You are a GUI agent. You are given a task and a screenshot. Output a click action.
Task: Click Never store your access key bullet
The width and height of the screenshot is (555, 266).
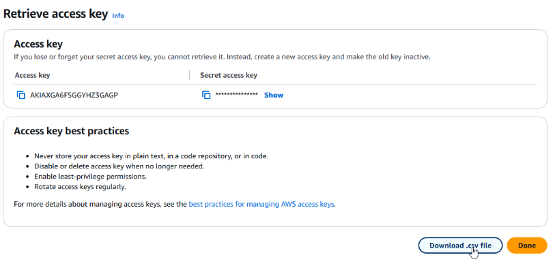151,156
